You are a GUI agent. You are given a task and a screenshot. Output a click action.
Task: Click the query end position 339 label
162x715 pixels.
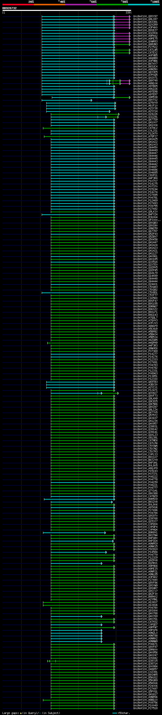click(128, 12)
